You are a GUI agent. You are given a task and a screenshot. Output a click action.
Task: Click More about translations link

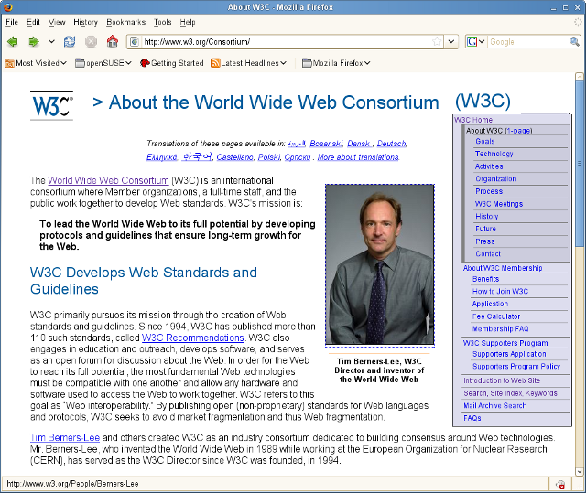tap(358, 157)
